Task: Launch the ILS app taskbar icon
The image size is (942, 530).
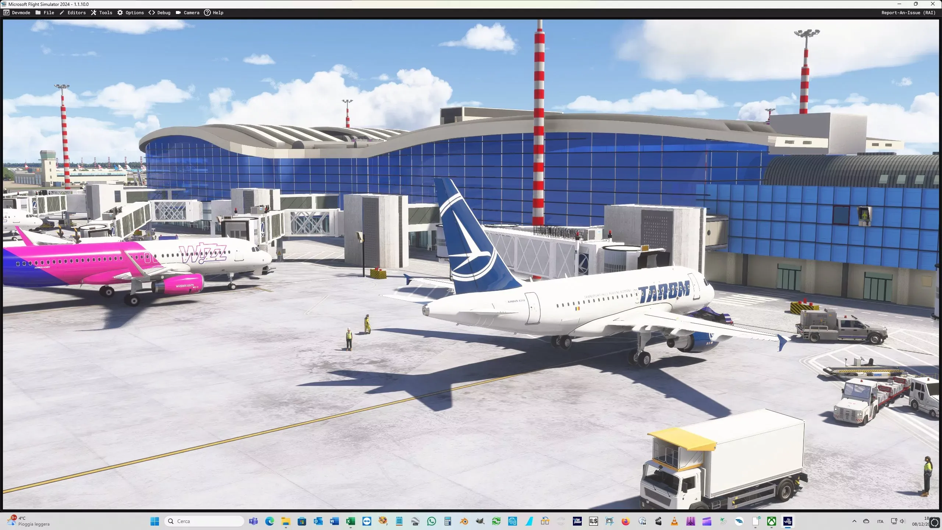Action: (x=593, y=521)
